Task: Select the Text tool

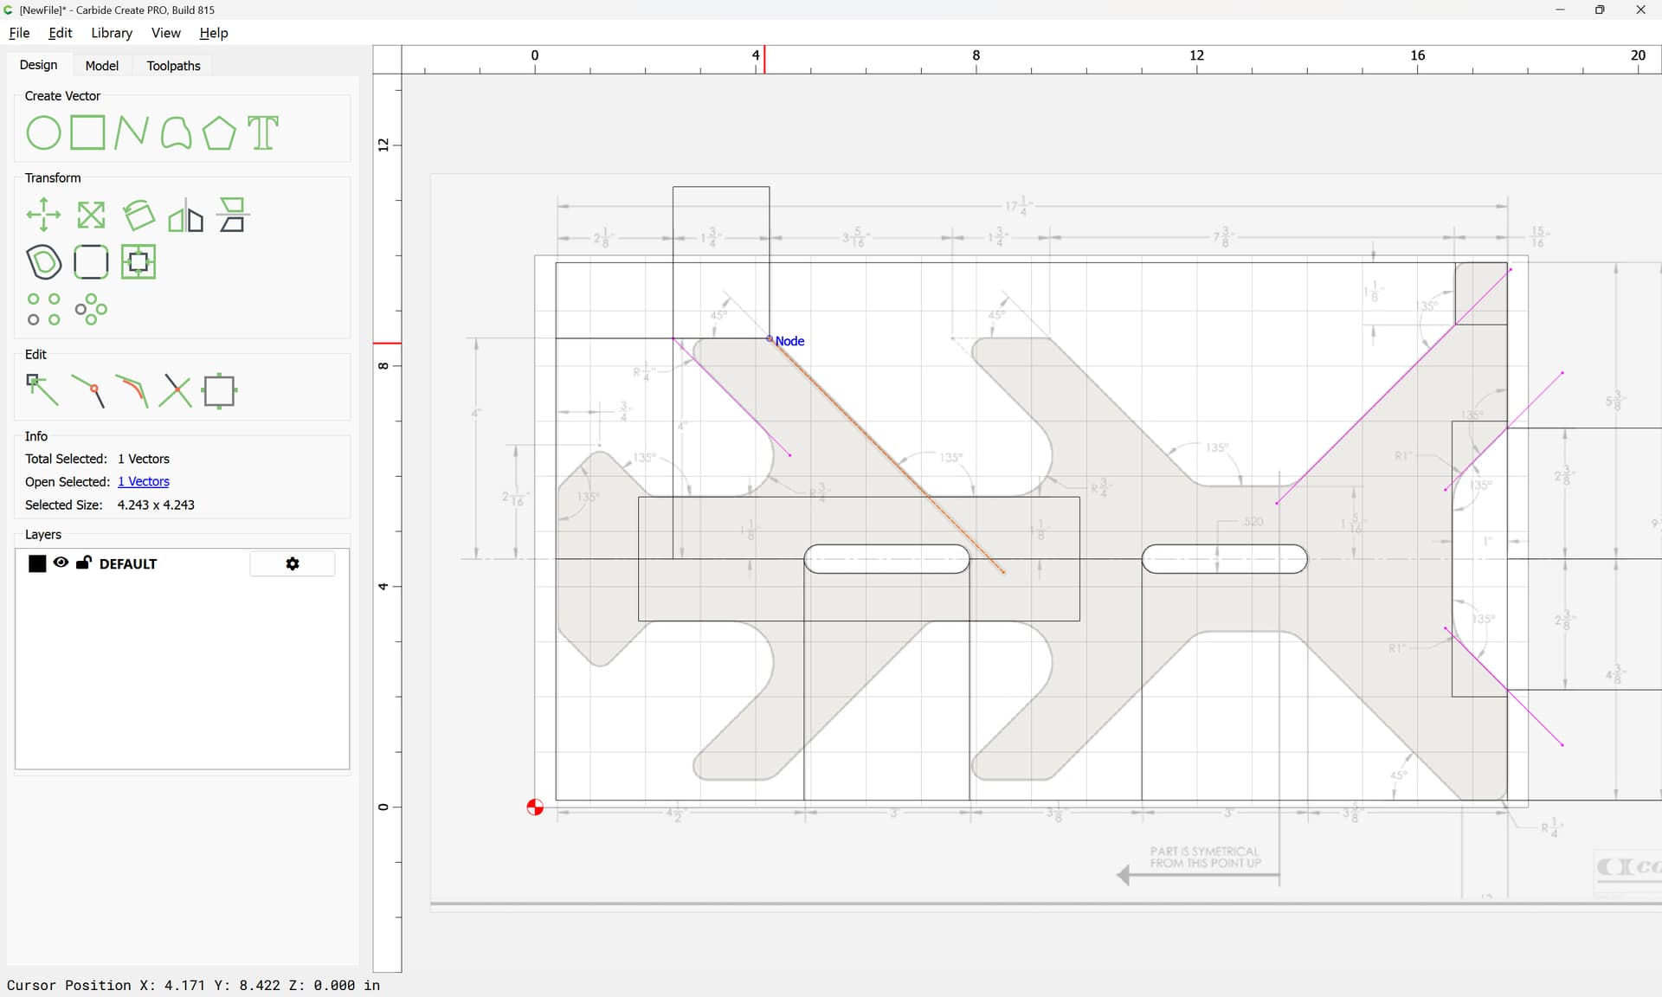Action: [263, 133]
